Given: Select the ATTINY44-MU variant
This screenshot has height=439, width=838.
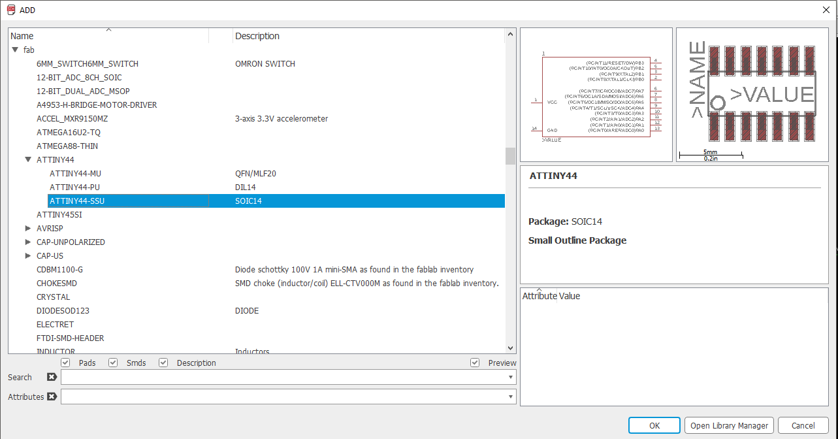Looking at the screenshot, I should pos(76,173).
